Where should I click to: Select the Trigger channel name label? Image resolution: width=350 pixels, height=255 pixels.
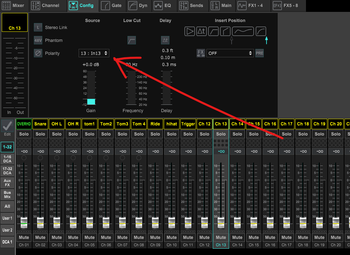[x=188, y=124]
